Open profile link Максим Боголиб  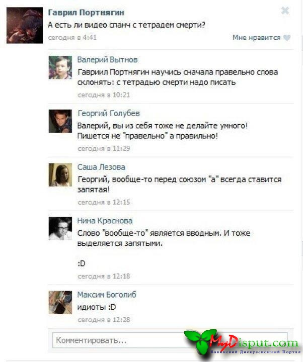coord(107,295)
